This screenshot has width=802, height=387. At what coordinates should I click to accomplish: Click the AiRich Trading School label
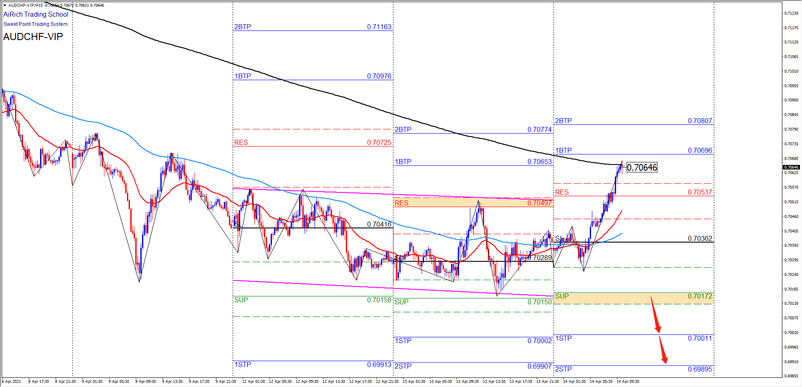(36, 15)
